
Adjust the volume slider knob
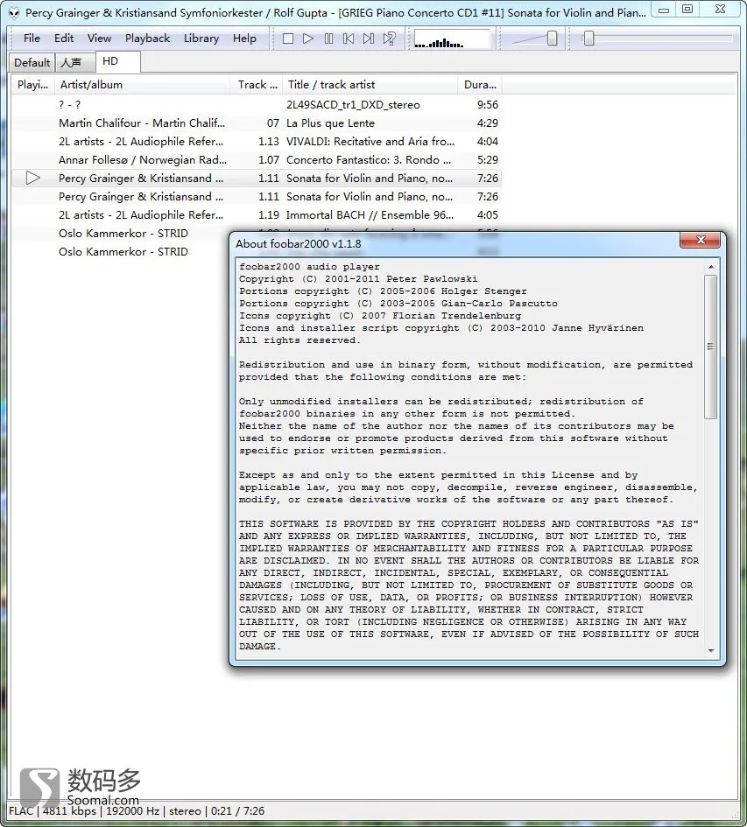[552, 39]
